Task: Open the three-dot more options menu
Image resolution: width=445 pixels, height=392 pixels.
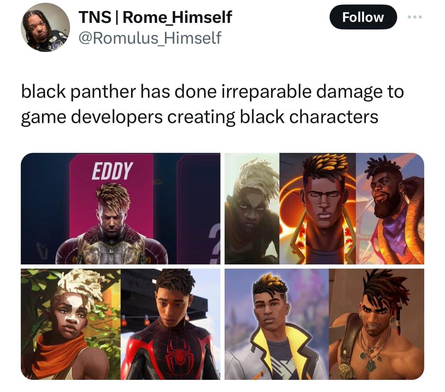Action: coord(415,17)
